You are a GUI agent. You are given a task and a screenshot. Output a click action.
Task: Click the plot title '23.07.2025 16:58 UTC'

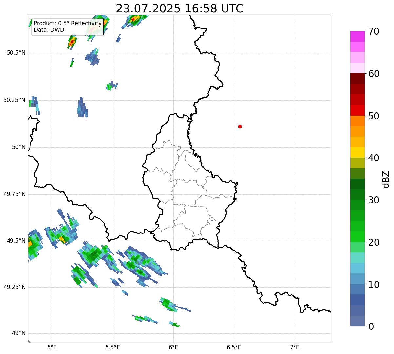click(180, 9)
